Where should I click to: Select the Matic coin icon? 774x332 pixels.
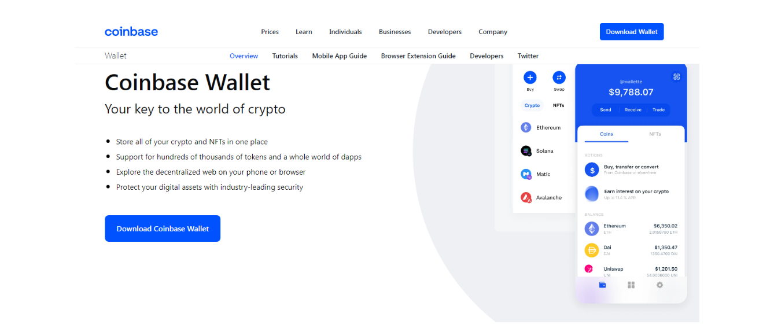tap(526, 174)
